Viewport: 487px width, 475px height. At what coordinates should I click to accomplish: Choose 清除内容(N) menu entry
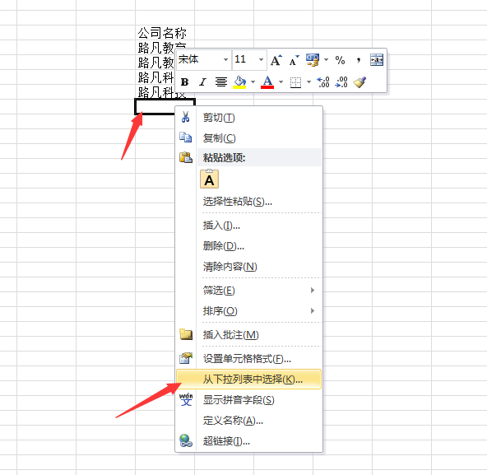248,267
